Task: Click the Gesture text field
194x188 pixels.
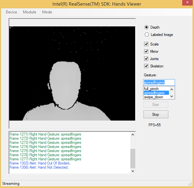Action: [x=159, y=83]
